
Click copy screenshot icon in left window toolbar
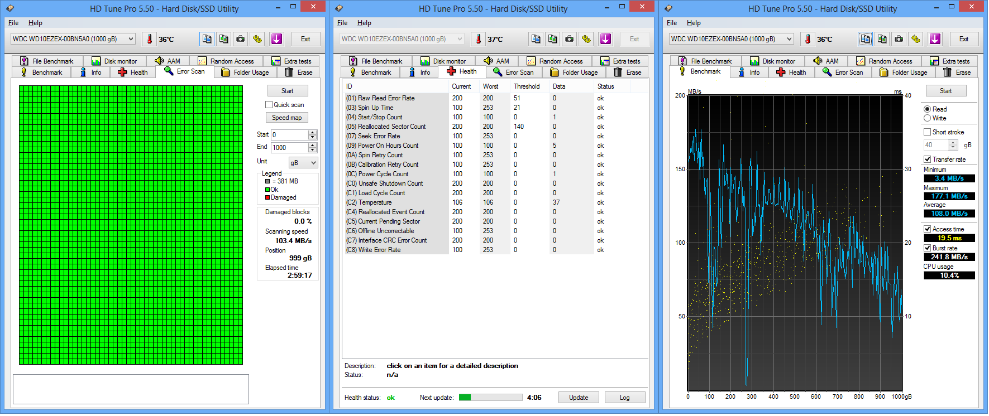(224, 39)
